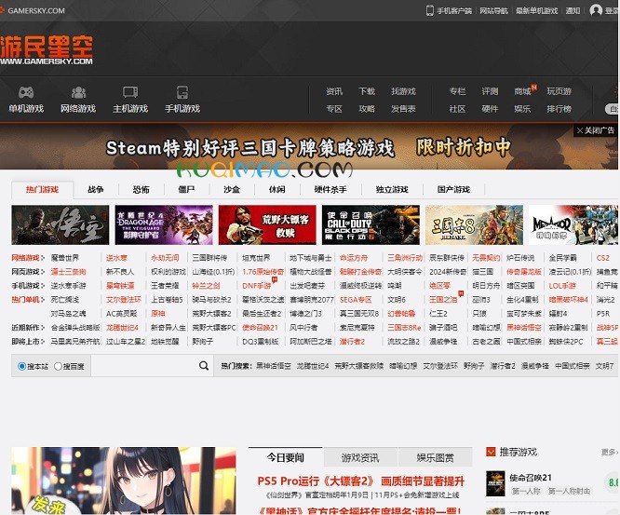Open the 商城 navigation link
This screenshot has width=620, height=515.
tap(522, 91)
